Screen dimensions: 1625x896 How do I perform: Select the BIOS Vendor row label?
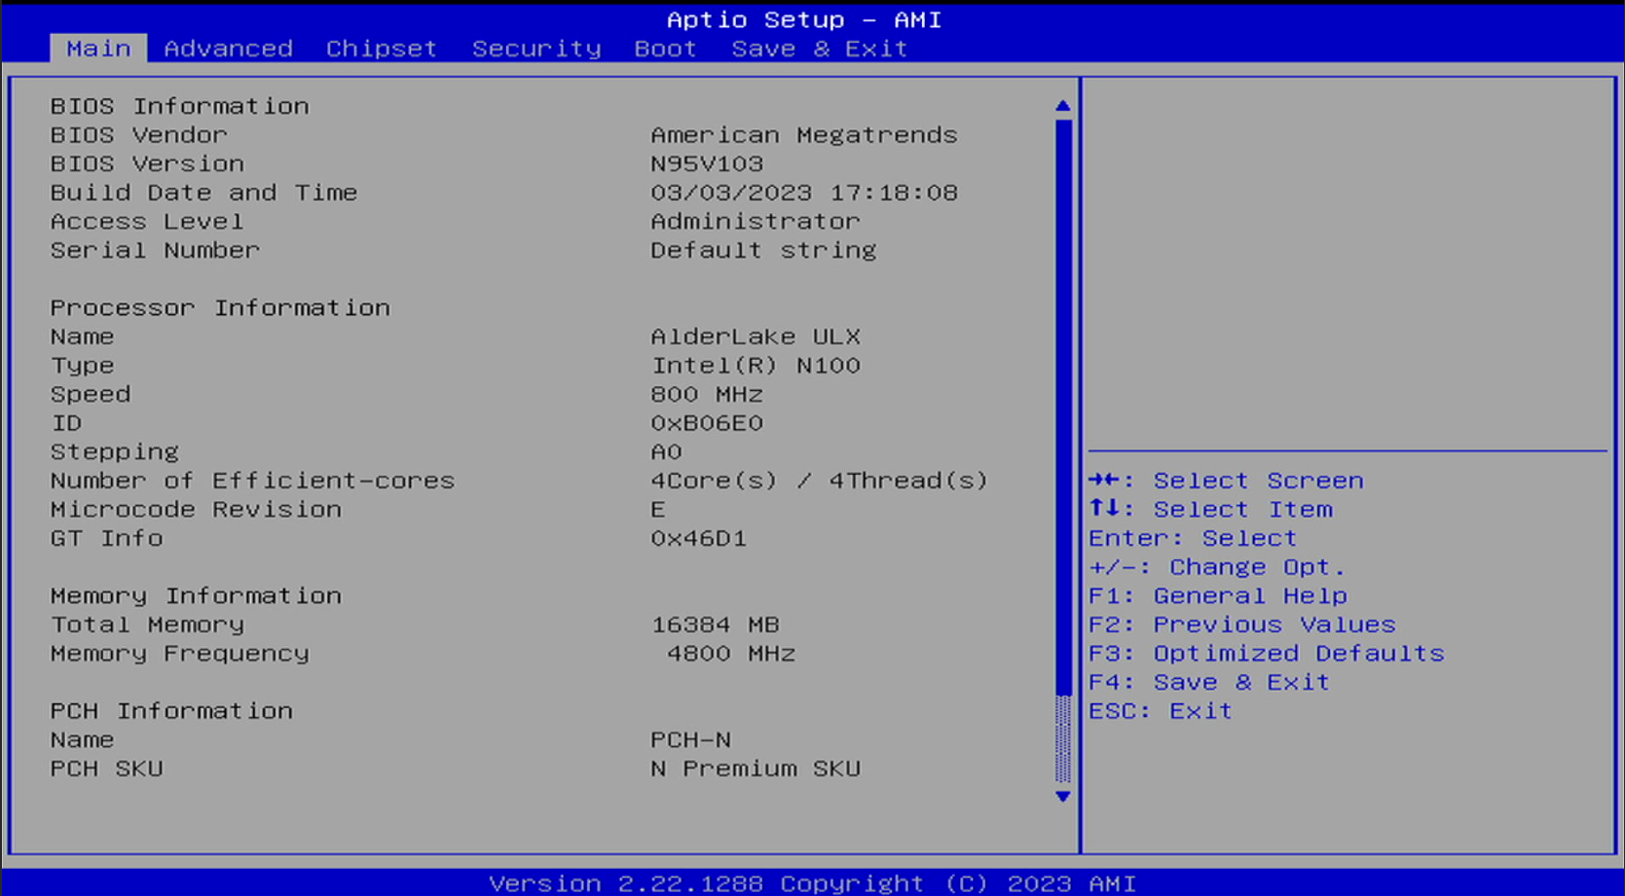[138, 134]
